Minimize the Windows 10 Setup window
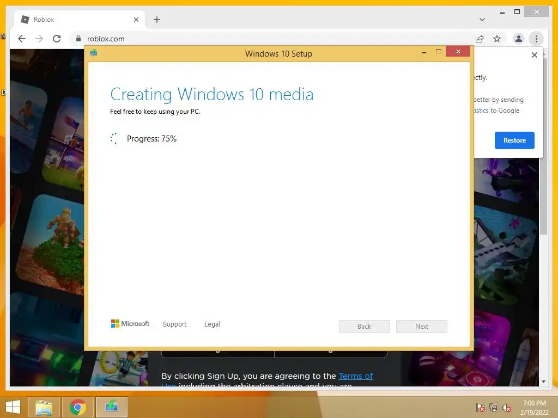Viewport: 558px width, 418px height. (x=424, y=52)
